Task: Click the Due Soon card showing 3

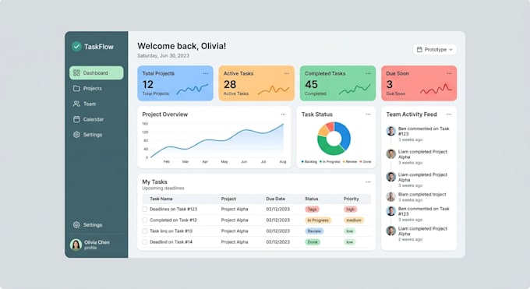Action: (419, 83)
